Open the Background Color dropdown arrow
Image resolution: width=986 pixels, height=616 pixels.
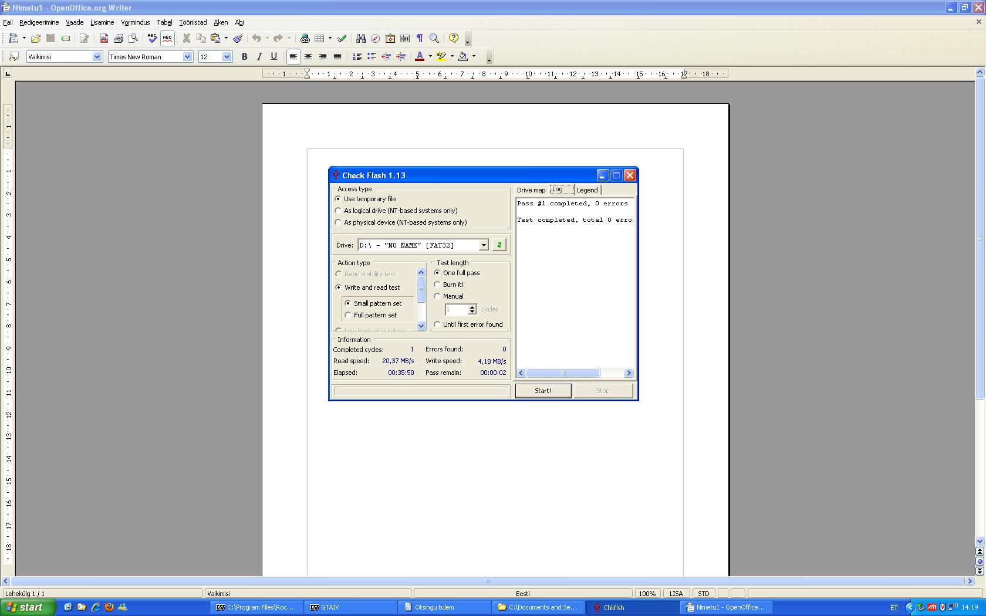[474, 57]
